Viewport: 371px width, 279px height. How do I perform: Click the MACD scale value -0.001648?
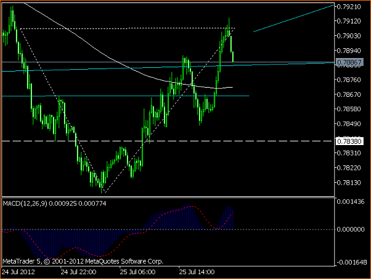(351, 262)
